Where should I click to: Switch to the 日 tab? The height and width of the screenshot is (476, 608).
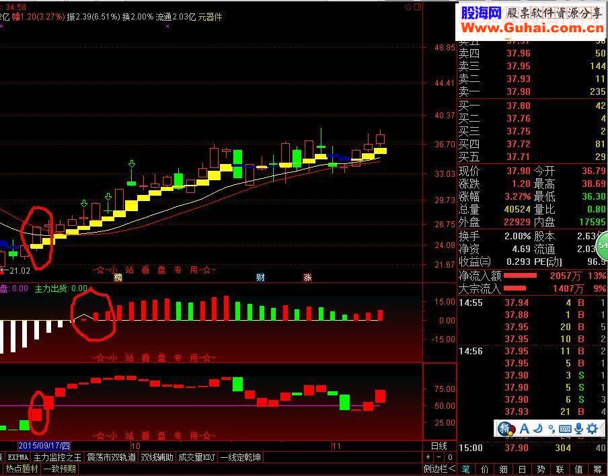click(523, 469)
